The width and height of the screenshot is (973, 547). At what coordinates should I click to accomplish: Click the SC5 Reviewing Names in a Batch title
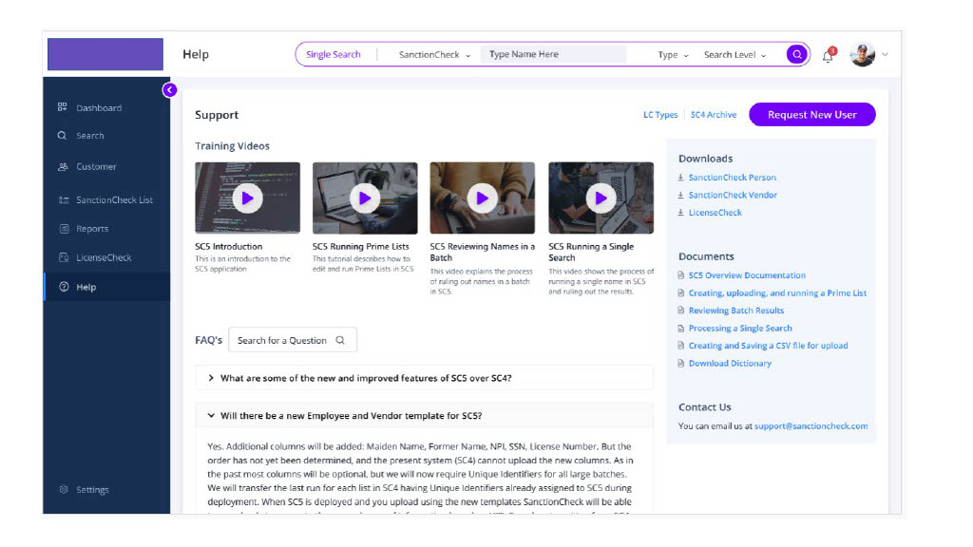(482, 252)
